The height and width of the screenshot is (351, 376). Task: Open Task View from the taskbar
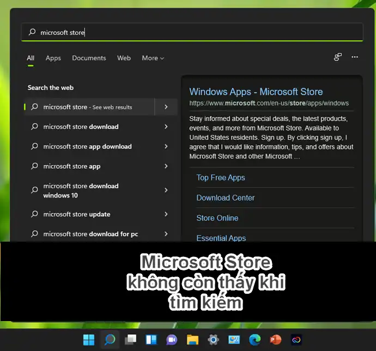[x=131, y=340]
